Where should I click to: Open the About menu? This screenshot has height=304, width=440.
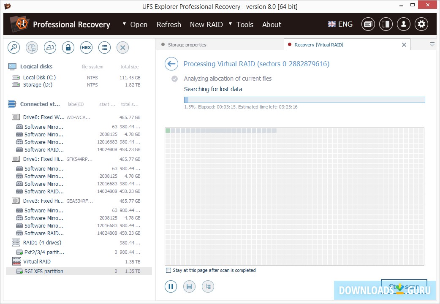click(x=272, y=24)
